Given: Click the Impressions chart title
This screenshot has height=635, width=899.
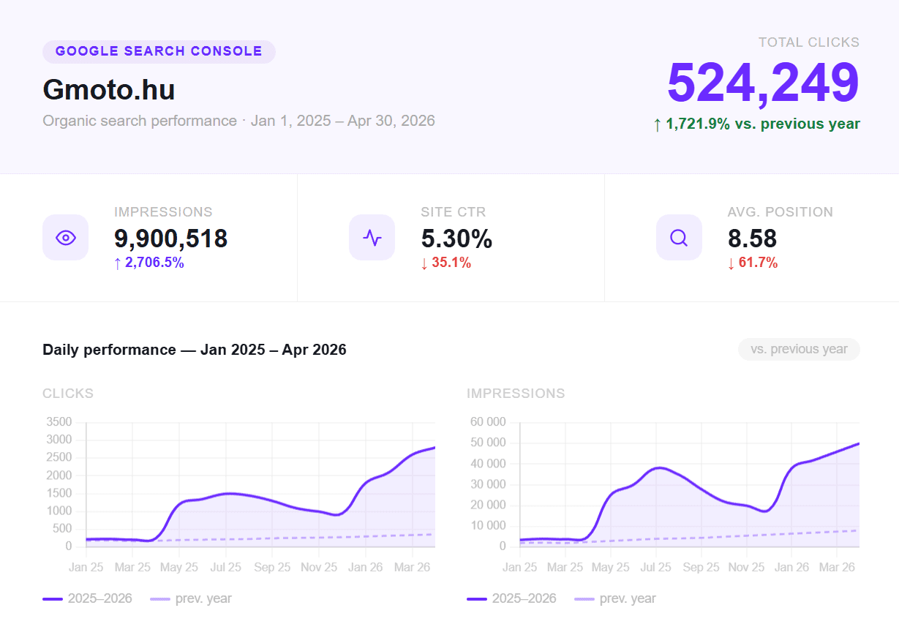Looking at the screenshot, I should pos(516,394).
